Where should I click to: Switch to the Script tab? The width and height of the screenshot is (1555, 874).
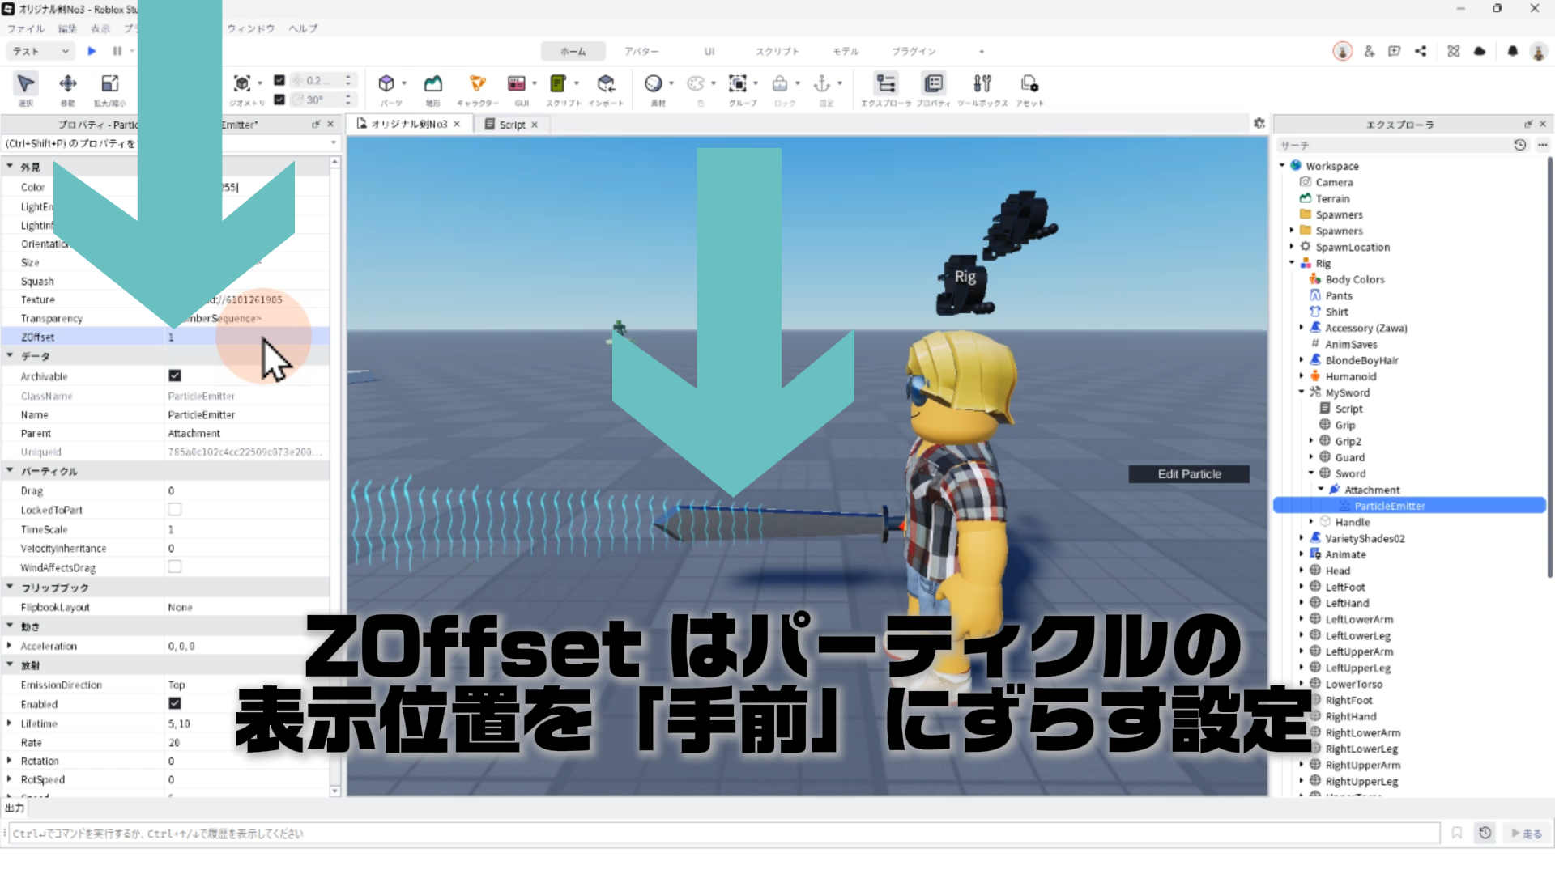(x=511, y=125)
